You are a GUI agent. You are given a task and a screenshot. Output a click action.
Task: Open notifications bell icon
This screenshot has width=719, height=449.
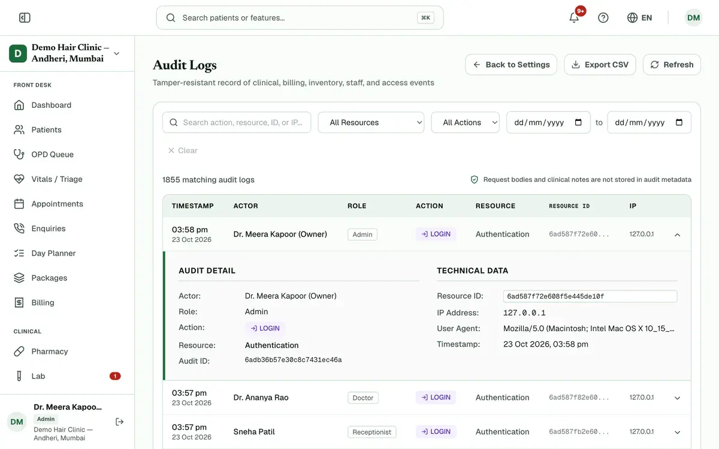click(x=574, y=18)
